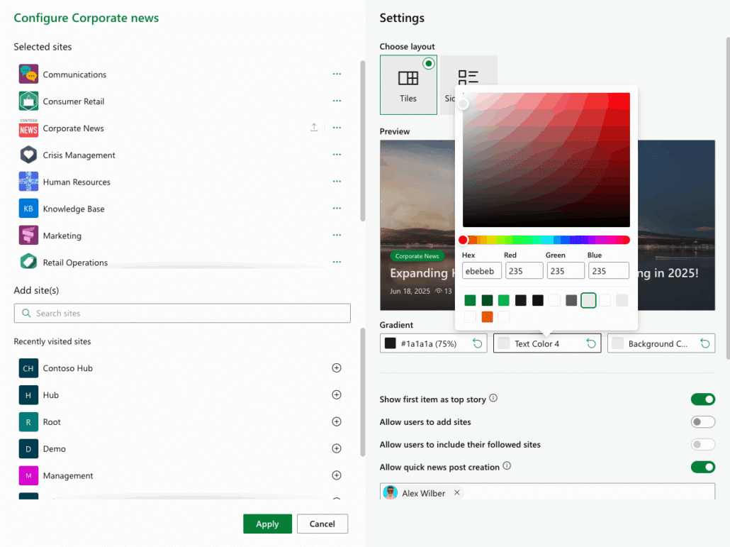Pick the orange color swatch
730x547 pixels.
click(487, 316)
